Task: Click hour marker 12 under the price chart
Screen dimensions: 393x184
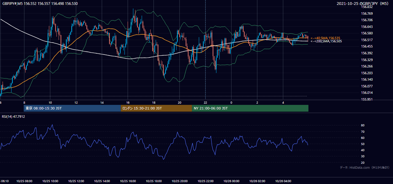Action: click(76, 102)
